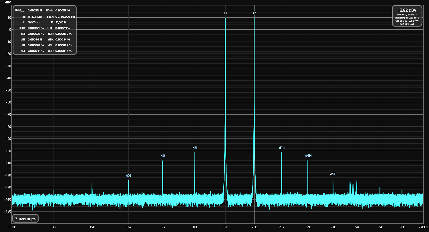Select the d4L distortion marker label

(x=163, y=156)
